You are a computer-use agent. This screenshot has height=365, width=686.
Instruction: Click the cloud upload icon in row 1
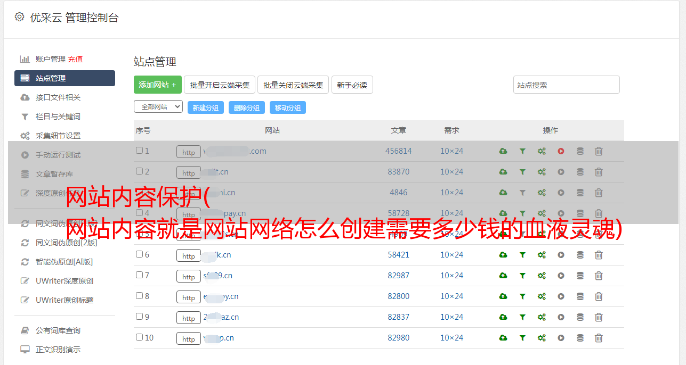(503, 151)
